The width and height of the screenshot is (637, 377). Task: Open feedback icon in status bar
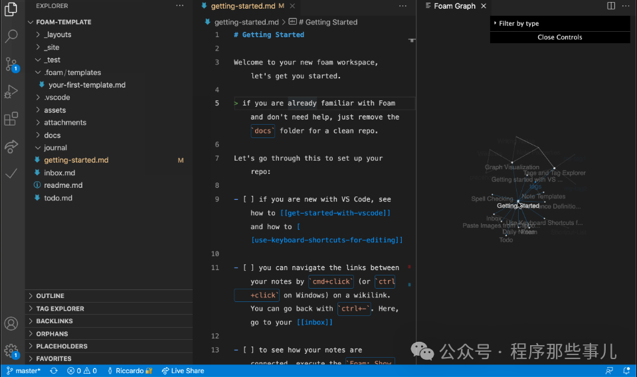coord(609,370)
